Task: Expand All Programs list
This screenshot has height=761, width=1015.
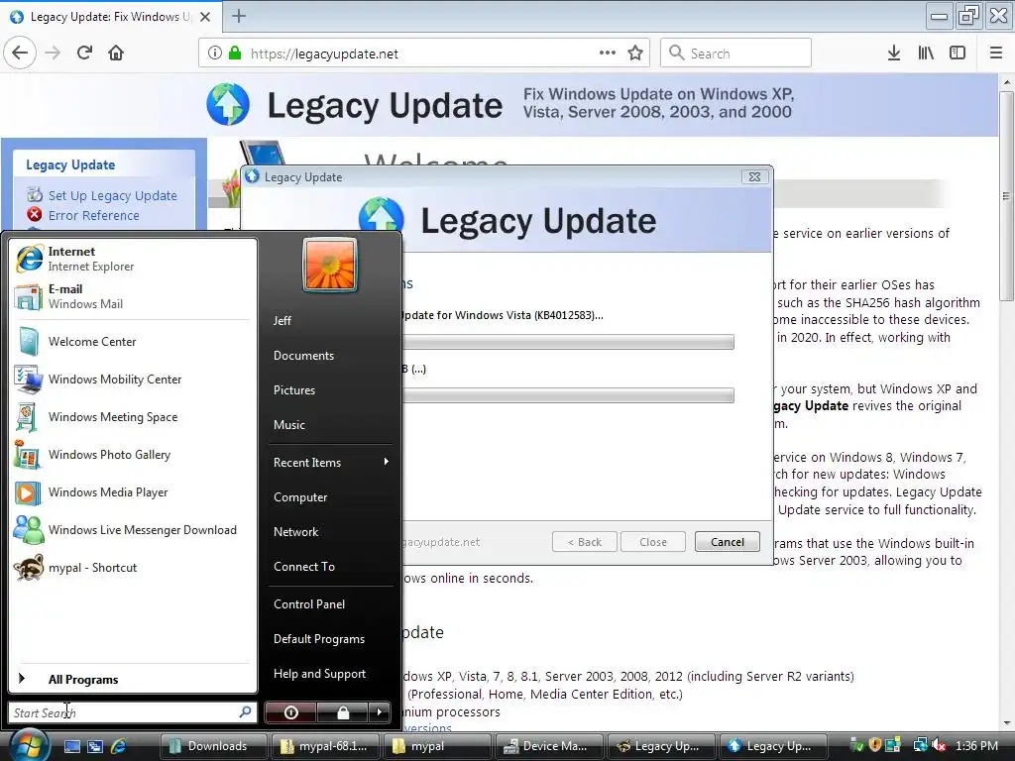Action: [133, 680]
